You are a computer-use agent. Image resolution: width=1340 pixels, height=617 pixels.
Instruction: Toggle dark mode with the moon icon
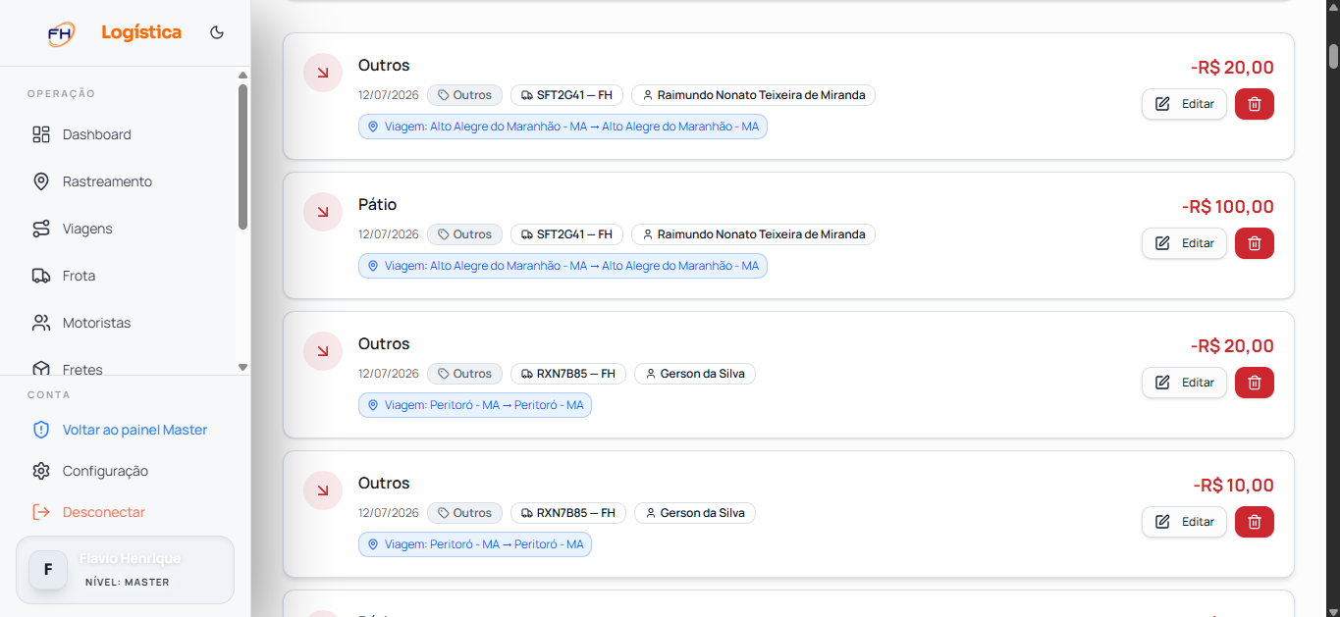(x=217, y=32)
